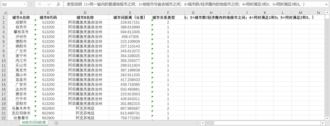Select column F header
330x126 pixels.
[168, 13]
